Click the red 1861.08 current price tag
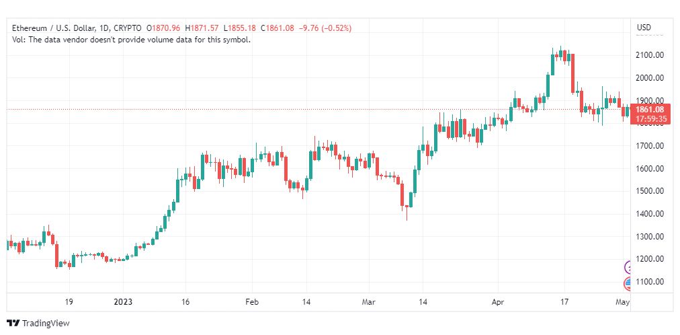 pyautogui.click(x=650, y=110)
